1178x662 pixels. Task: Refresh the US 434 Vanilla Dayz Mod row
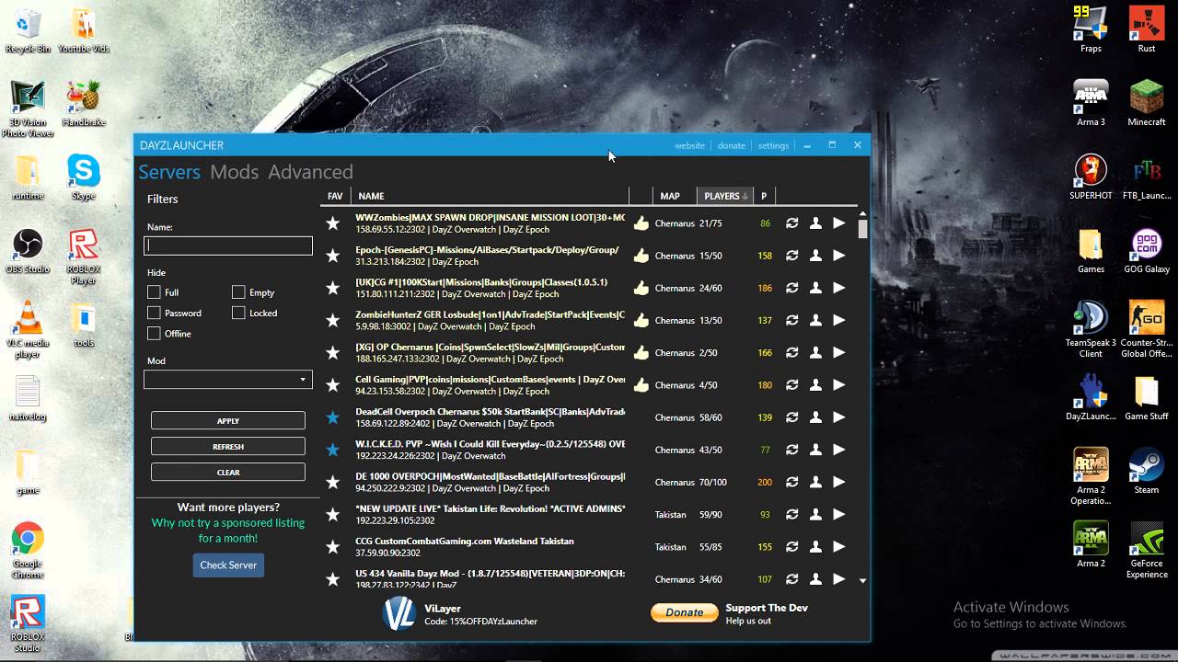(x=791, y=579)
